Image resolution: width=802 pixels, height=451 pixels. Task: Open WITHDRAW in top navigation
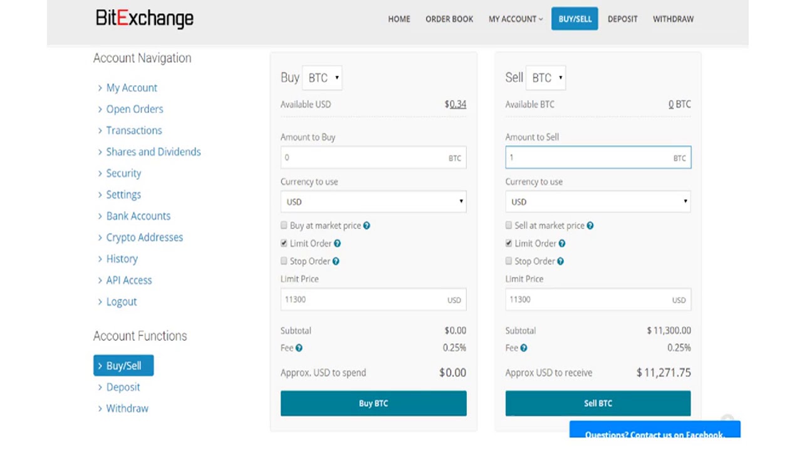[x=673, y=19]
